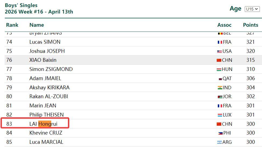Click the Argentina flag icon
This screenshot has width=262, height=147.
219,142
